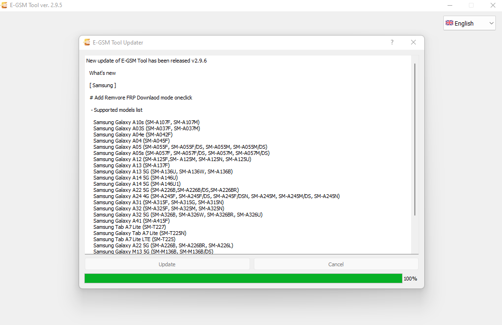Click the E-GSM logo in main title bar
The width and height of the screenshot is (502, 325).
click(x=6, y=5)
